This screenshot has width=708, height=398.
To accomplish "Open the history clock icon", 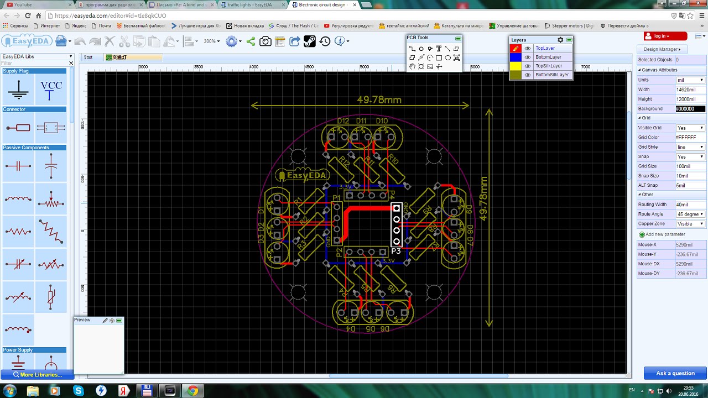I will (x=325, y=41).
